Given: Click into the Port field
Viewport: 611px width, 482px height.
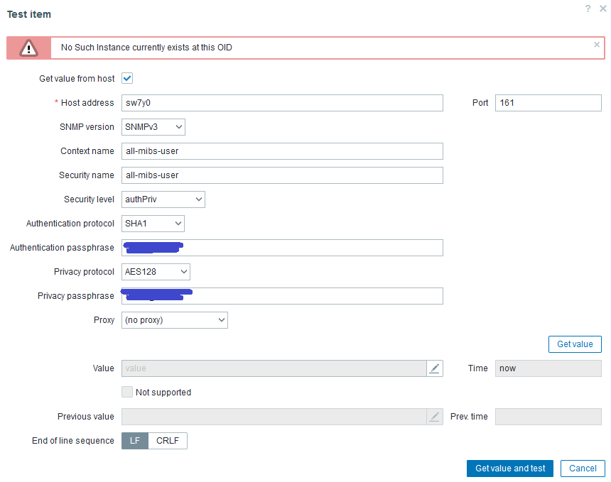Looking at the screenshot, I should 548,103.
